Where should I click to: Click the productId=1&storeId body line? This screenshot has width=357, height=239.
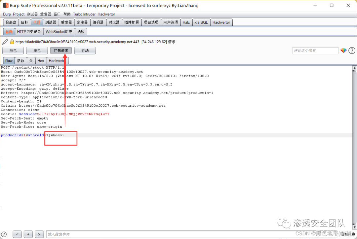tap(32, 135)
